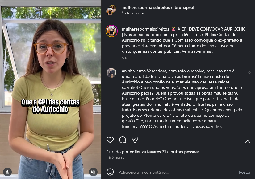Open the brunapsol profile link
This screenshot has height=179, width=255.
tap(184, 7)
